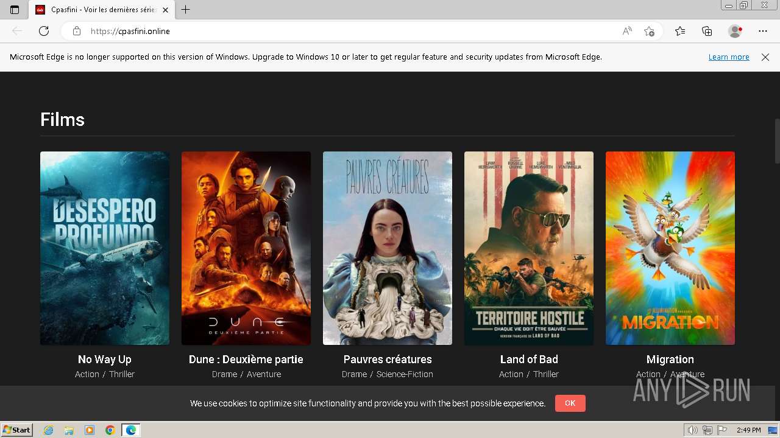Image resolution: width=780 pixels, height=438 pixels.
Task: Select Drame genre under Dune
Action: coord(224,374)
